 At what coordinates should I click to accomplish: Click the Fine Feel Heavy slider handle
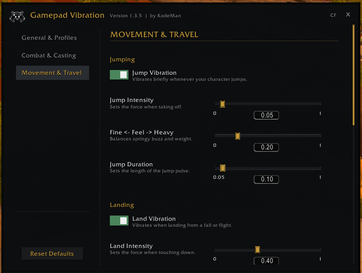tap(237, 136)
